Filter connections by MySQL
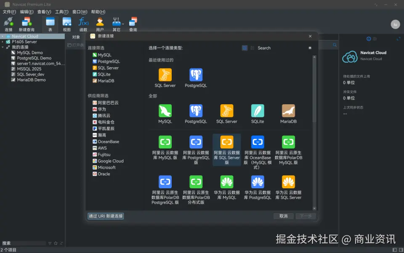Image resolution: width=404 pixels, height=253 pixels. 102,55
